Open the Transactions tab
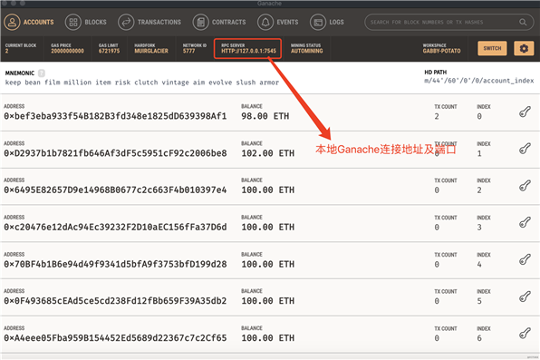Image resolution: width=540 pixels, height=360 pixels. 149,22
